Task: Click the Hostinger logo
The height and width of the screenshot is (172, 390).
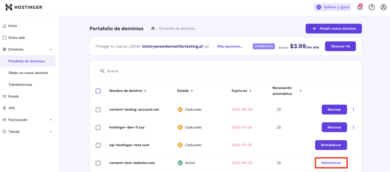Action: click(x=24, y=7)
